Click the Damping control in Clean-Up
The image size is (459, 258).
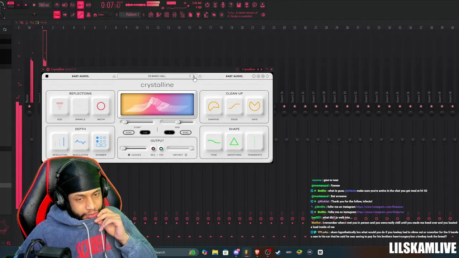[213, 106]
